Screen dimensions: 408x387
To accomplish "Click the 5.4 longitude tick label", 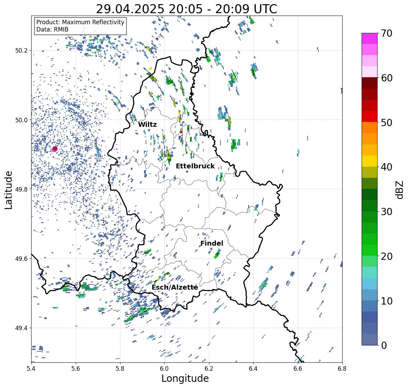I will (31, 369).
